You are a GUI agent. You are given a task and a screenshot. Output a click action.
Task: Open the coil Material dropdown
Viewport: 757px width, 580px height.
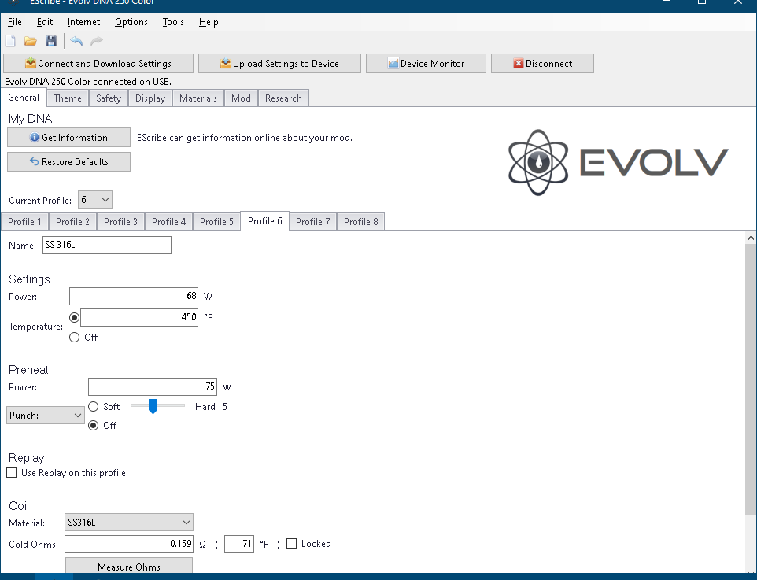tap(129, 523)
